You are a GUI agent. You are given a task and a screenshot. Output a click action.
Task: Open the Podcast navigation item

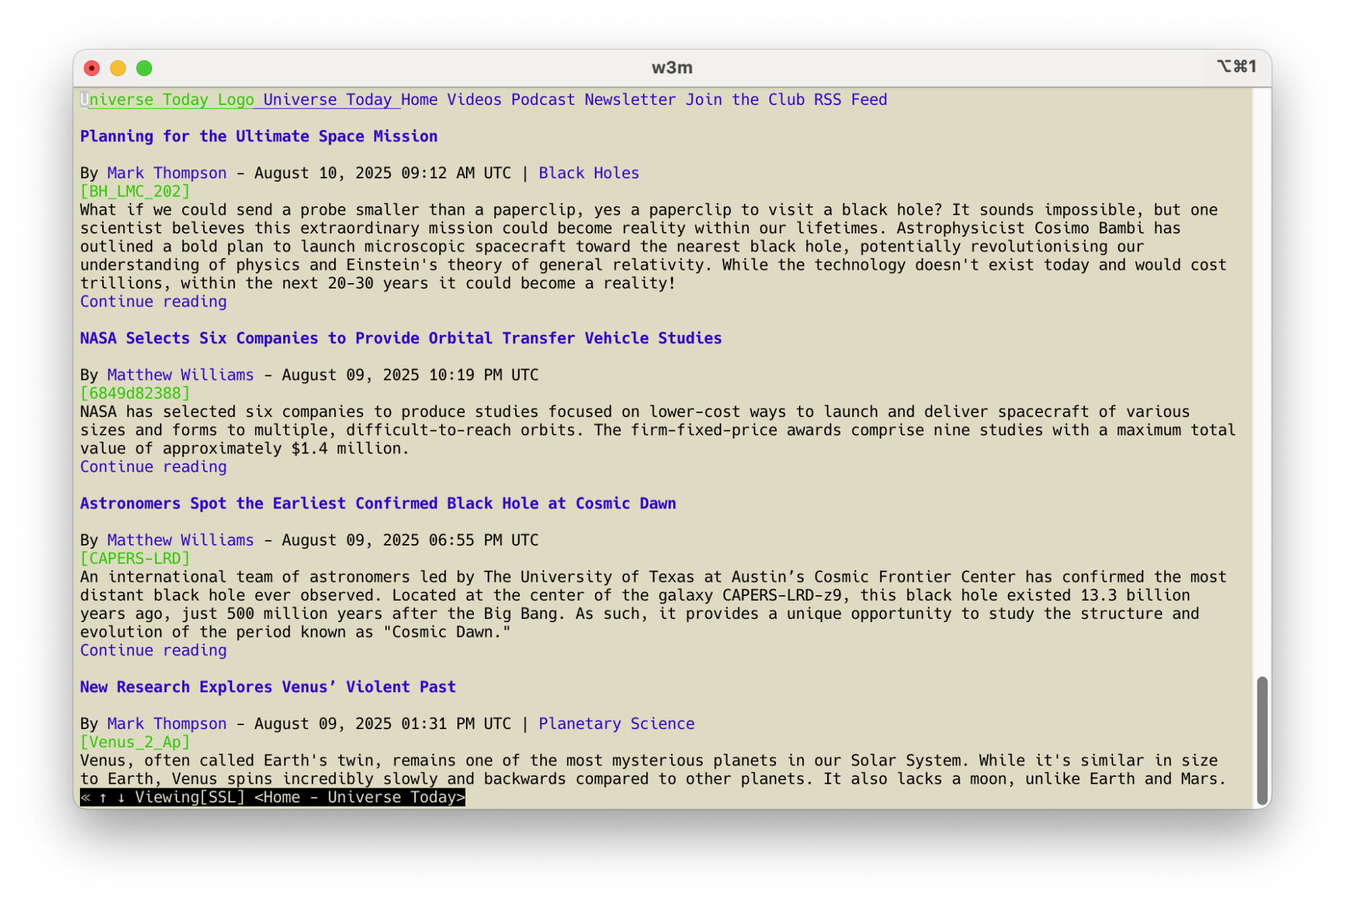pyautogui.click(x=543, y=100)
